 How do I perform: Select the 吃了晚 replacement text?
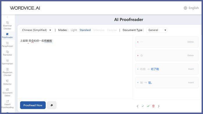155,69
